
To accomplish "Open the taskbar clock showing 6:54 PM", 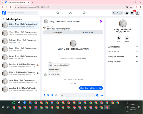I will (133, 107).
